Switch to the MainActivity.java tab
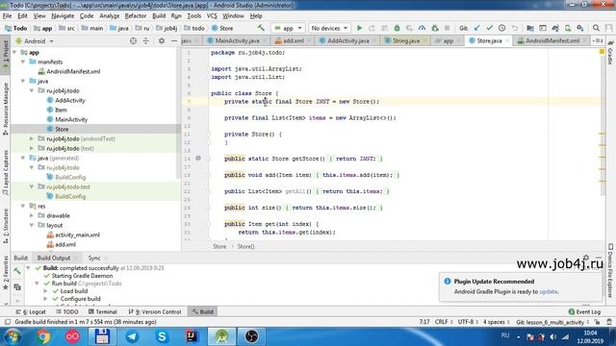Viewport: 616px width, 346px height. click(237, 40)
